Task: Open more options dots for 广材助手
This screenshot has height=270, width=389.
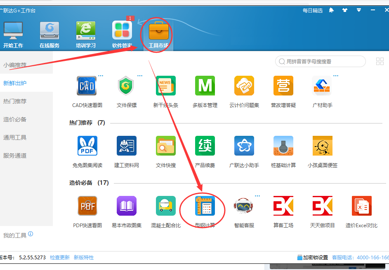Action: 336,76
